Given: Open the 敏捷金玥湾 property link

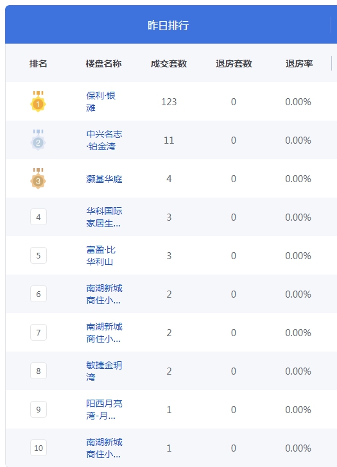Looking at the screenshot, I should tap(104, 371).
